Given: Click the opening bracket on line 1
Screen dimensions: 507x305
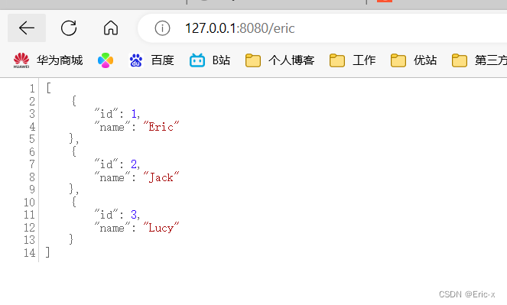Looking at the screenshot, I should click(x=48, y=88).
